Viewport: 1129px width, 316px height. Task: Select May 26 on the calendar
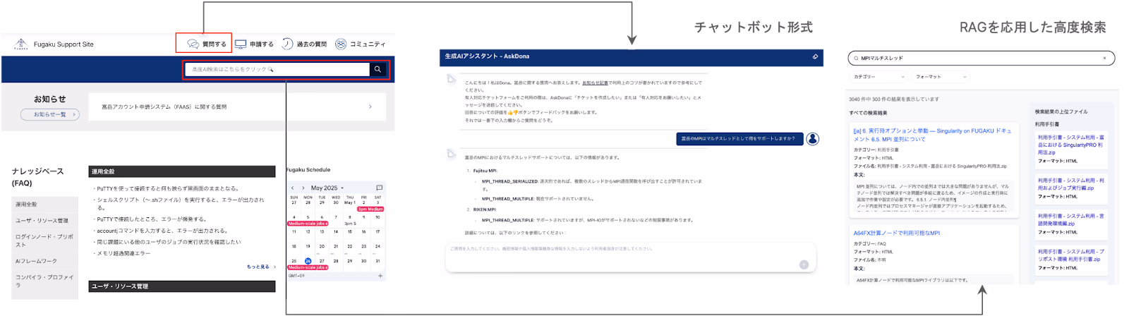[x=308, y=261]
